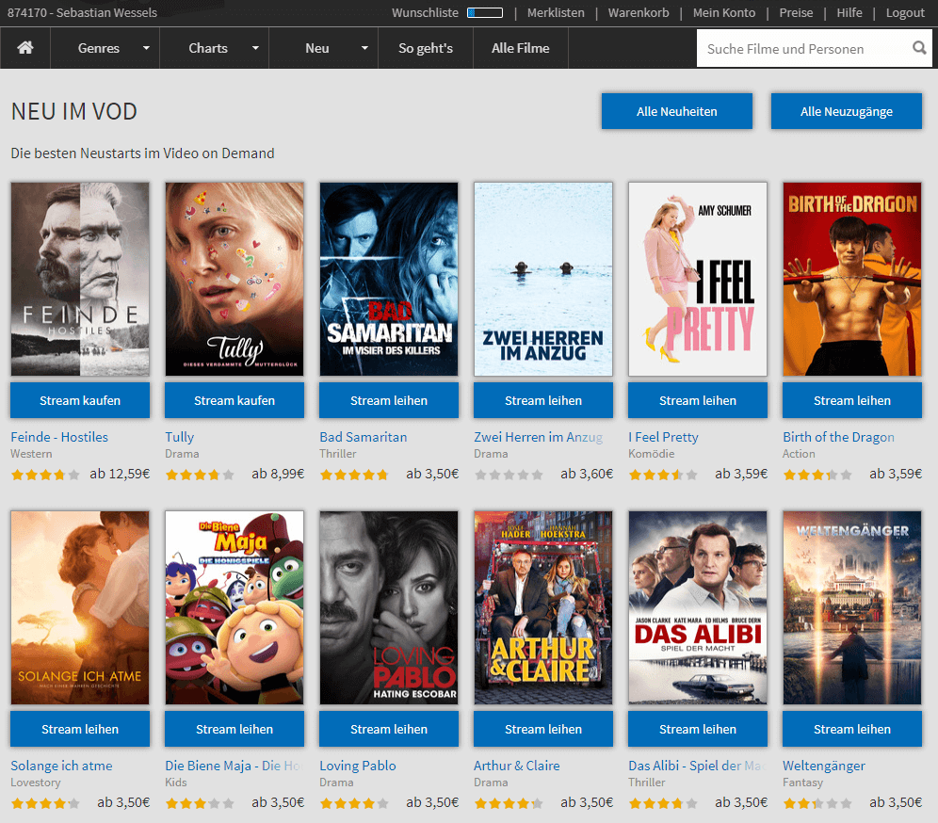
Task: Click Stream leihen for Arthur & Claire
Action: [x=543, y=729]
